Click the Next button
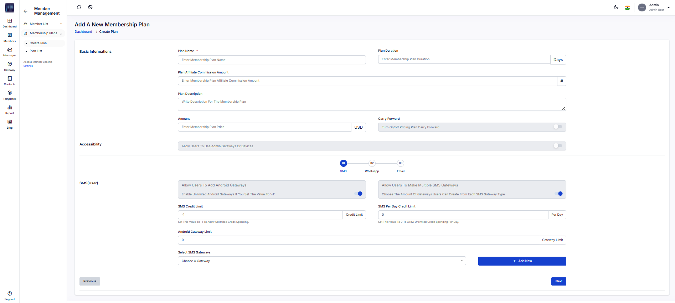Image resolution: width=675 pixels, height=303 pixels. [558, 281]
